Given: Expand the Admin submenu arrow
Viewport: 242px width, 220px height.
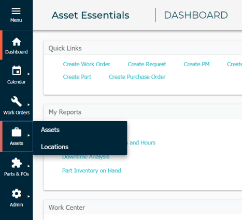Looking at the screenshot, I should pos(29,196).
